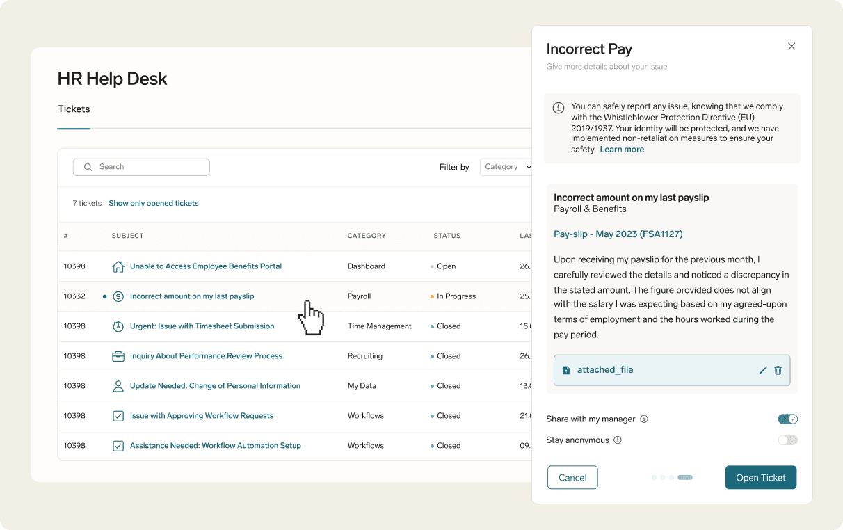The width and height of the screenshot is (843, 530).
Task: Click the ticket Search field
Action: pyautogui.click(x=141, y=167)
